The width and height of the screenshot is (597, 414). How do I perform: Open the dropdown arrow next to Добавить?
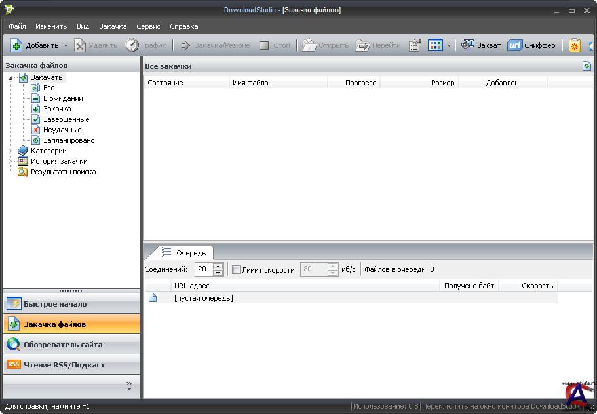pos(66,46)
